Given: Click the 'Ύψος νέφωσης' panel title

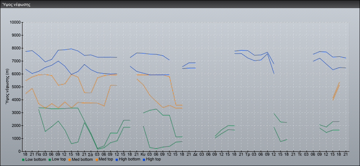Looking at the screenshot, I should pyautogui.click(x=16, y=4).
